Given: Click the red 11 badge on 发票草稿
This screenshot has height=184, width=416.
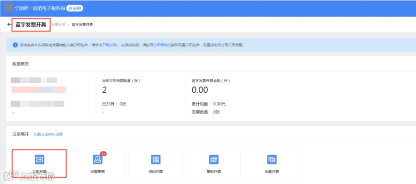Looking at the screenshot, I should 103,154.
